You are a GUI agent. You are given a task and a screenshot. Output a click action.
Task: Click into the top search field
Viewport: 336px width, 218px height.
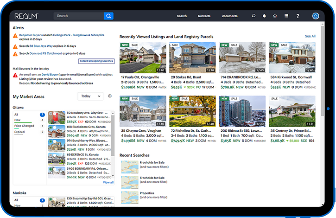click(79, 16)
